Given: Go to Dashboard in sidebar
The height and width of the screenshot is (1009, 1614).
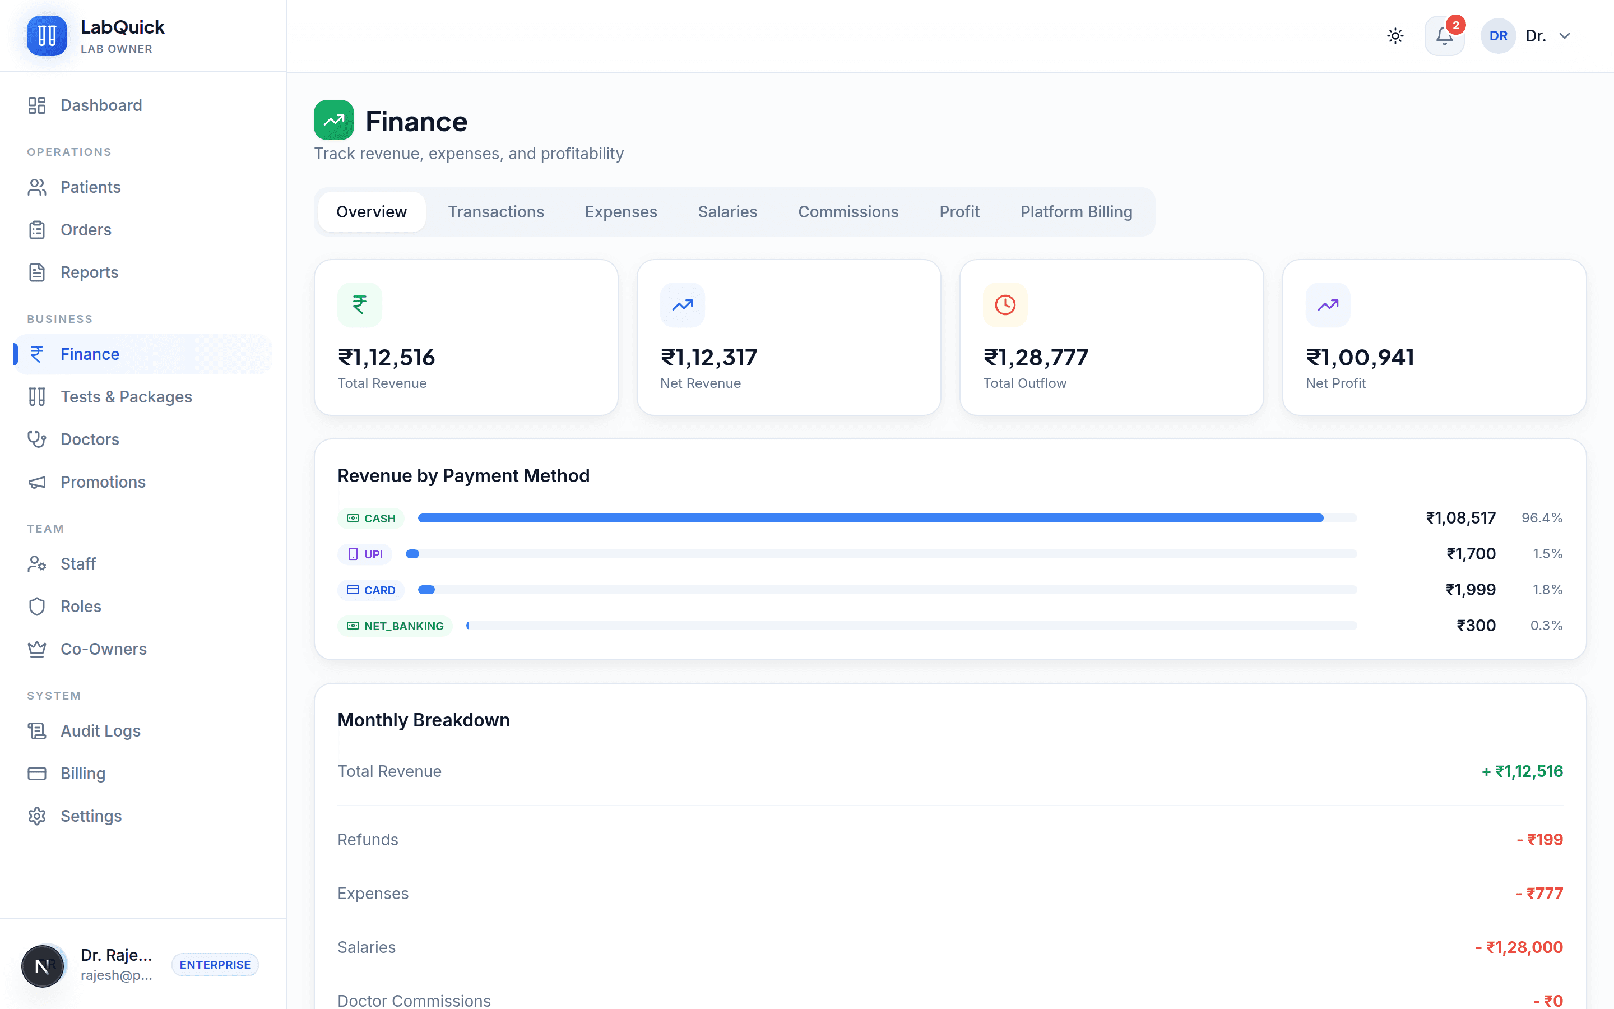Looking at the screenshot, I should click(143, 105).
